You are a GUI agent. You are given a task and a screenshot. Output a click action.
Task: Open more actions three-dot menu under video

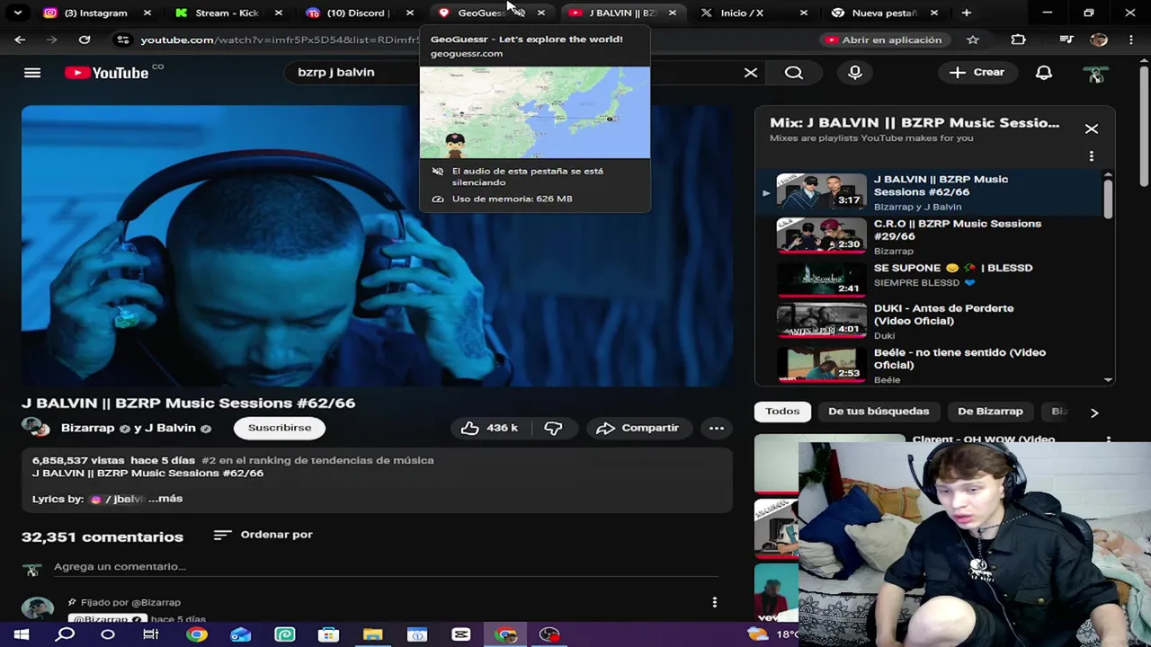tap(717, 428)
